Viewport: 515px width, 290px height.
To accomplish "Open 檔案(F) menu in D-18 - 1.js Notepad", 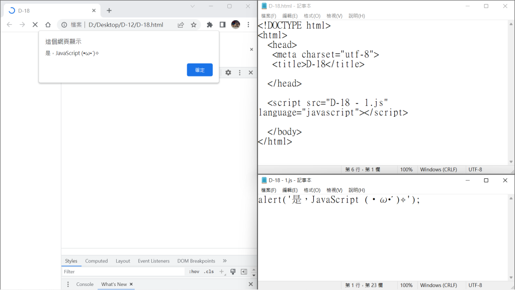I will click(x=269, y=190).
